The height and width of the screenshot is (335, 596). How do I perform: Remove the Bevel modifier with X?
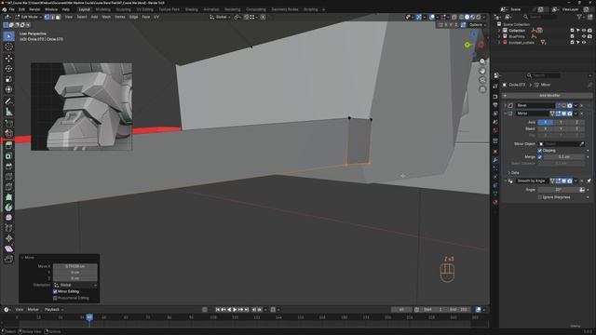[x=581, y=105]
